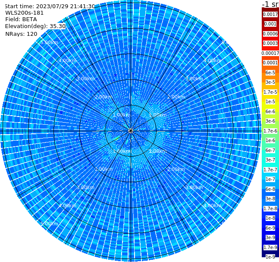
Task: Click the radar origin at plot center
Action: [x=131, y=131]
